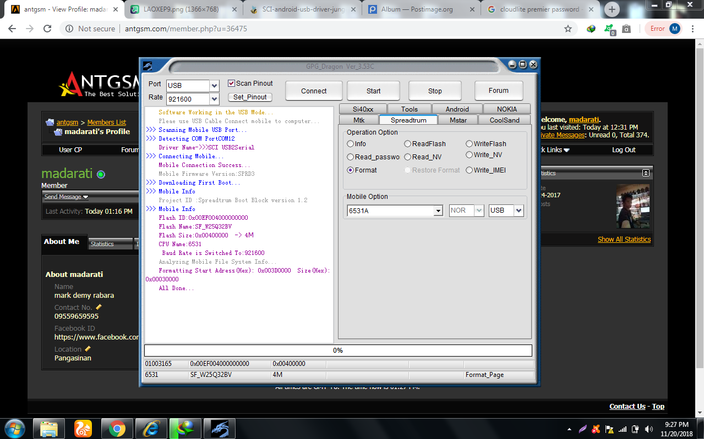The height and width of the screenshot is (439, 704).
Task: Open the User CP link
Action: point(70,150)
